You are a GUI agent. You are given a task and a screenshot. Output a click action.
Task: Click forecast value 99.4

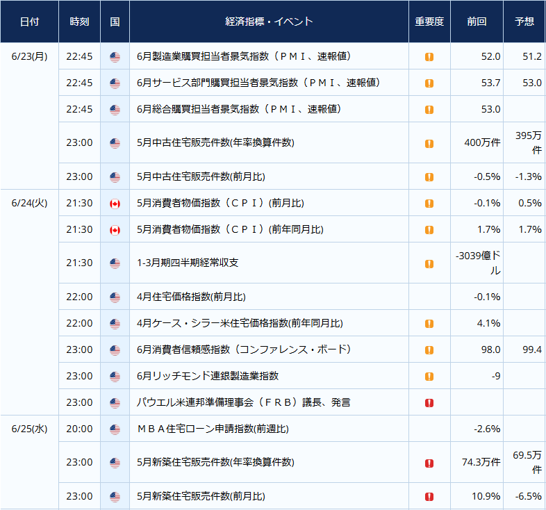[532, 349]
